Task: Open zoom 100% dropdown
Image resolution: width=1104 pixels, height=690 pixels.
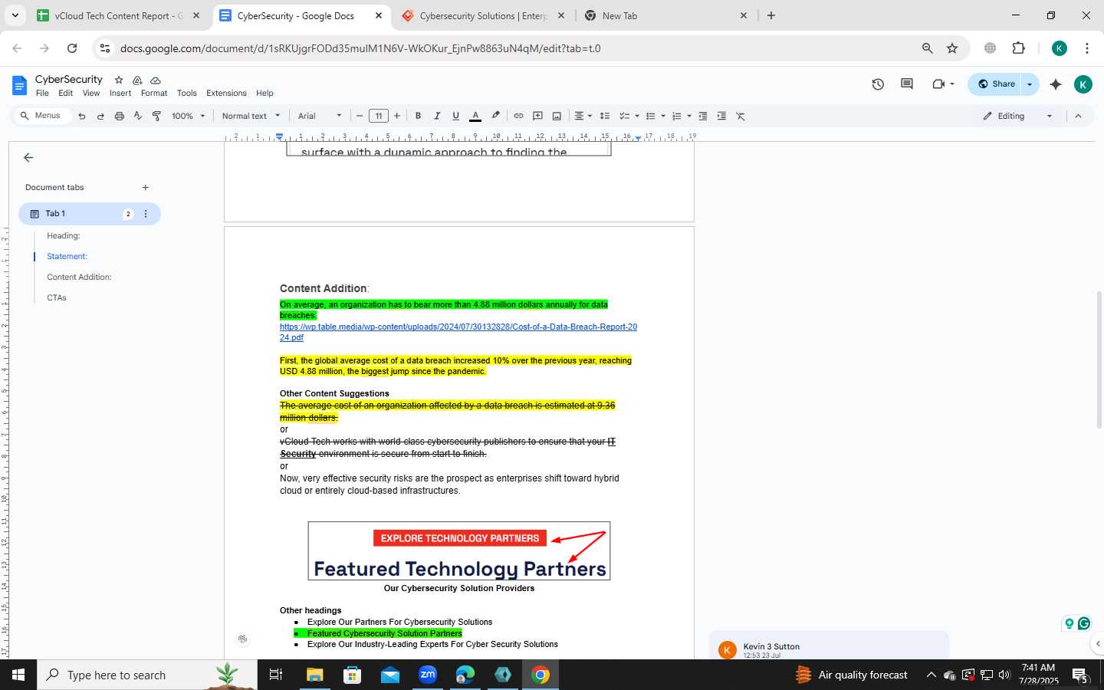Action: pyautogui.click(x=188, y=116)
